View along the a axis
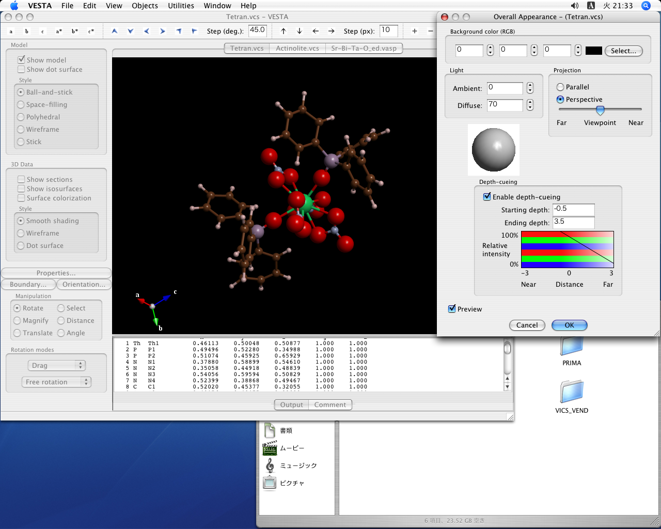 (x=11, y=32)
